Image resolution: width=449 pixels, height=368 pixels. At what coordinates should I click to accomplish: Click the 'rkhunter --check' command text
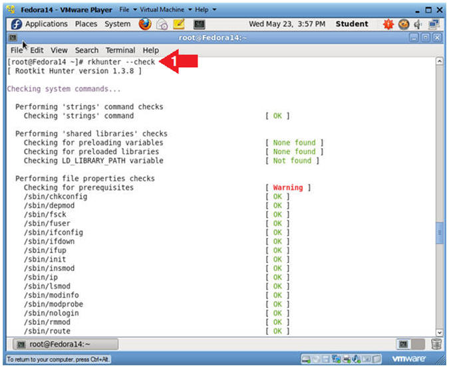(x=121, y=62)
